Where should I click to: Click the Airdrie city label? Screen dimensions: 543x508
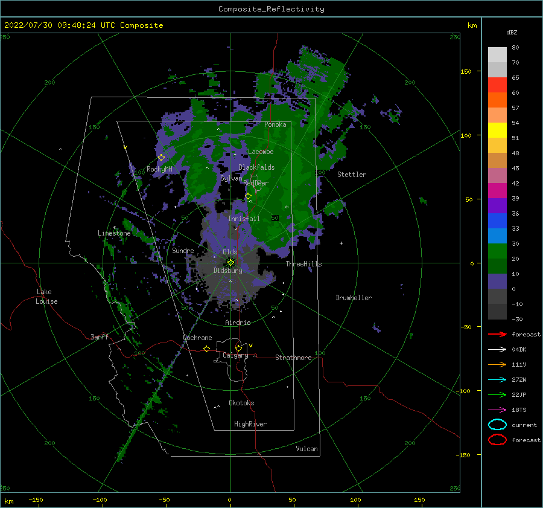(x=238, y=323)
